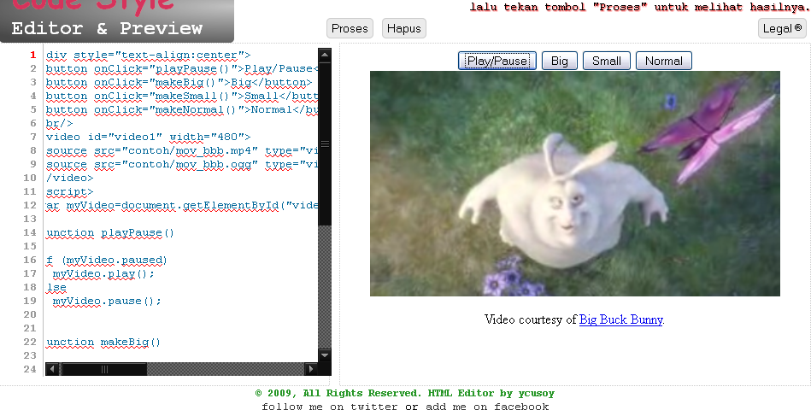811x416 pixels.
Task: Click the mov_bbb.ogg source line
Action: coord(181,164)
